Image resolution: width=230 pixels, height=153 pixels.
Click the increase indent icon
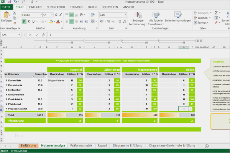[86, 21]
